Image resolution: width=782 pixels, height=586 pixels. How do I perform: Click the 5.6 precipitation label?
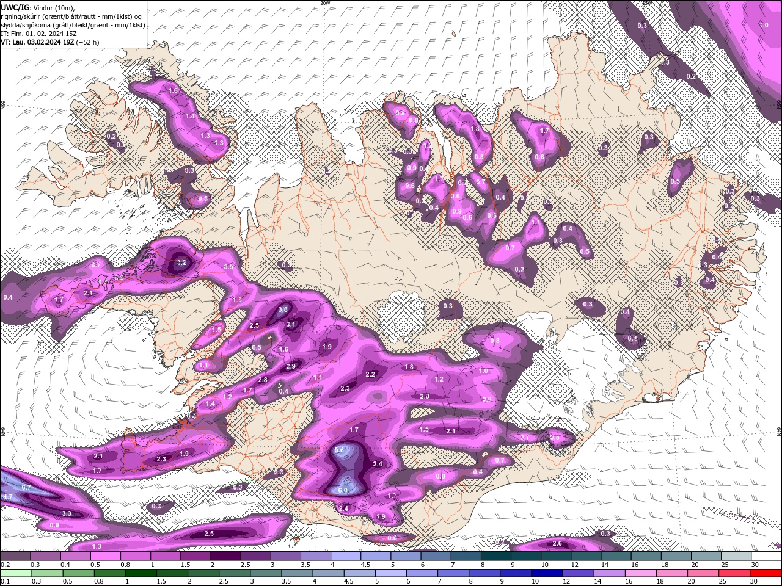[x=340, y=450]
